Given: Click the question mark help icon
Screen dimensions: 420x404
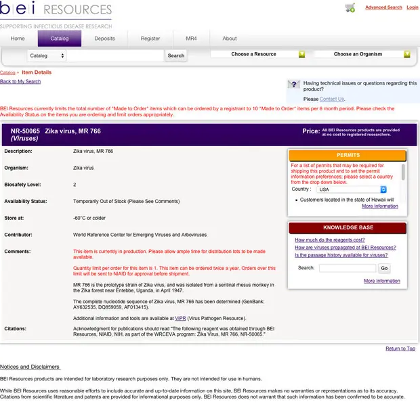Looking at the screenshot, I should pos(294,85).
